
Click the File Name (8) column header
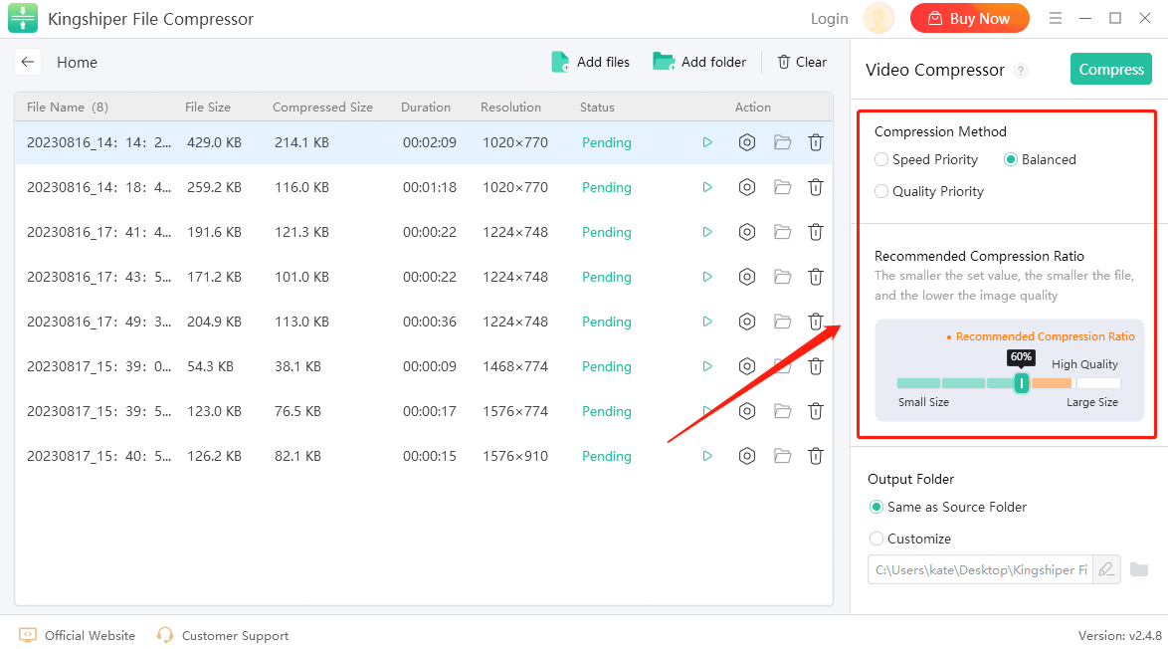pyautogui.click(x=67, y=108)
